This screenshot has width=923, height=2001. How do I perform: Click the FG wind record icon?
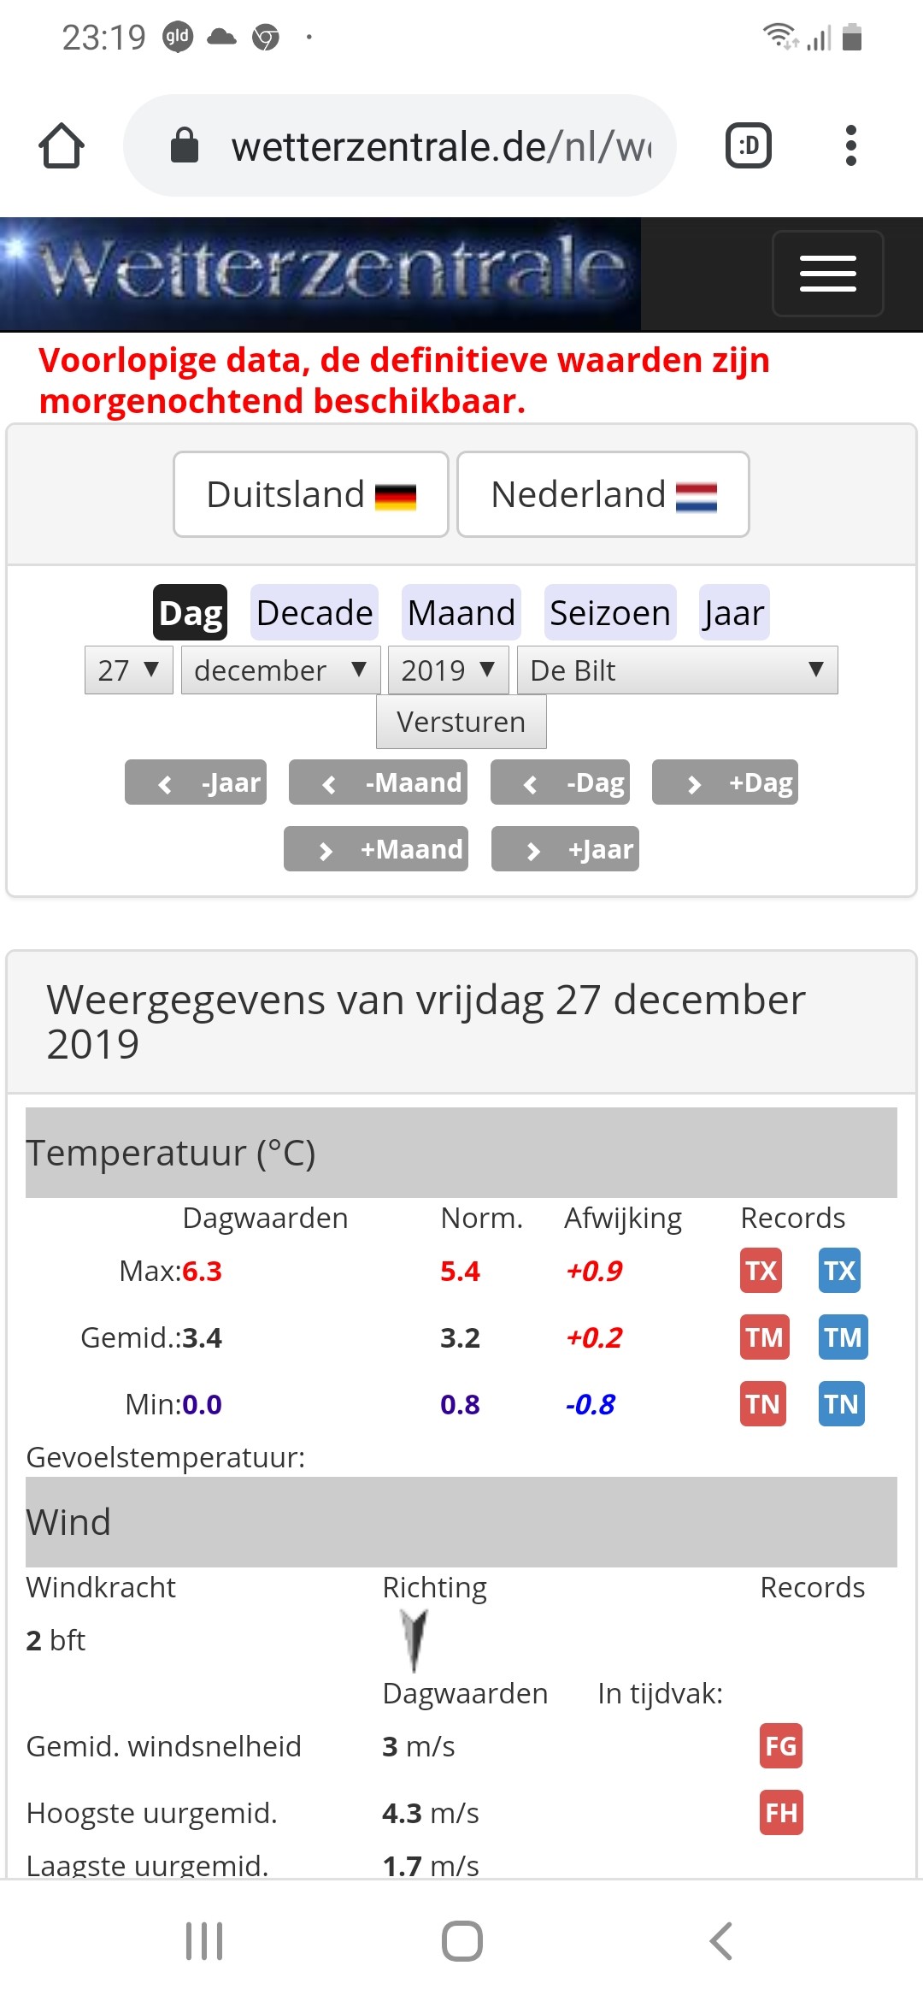pyautogui.click(x=781, y=1746)
